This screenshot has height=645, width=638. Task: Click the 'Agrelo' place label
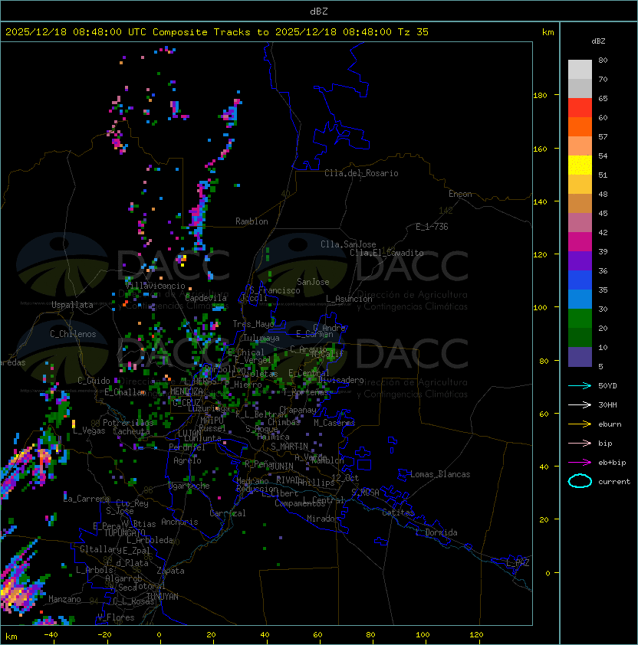click(x=187, y=460)
